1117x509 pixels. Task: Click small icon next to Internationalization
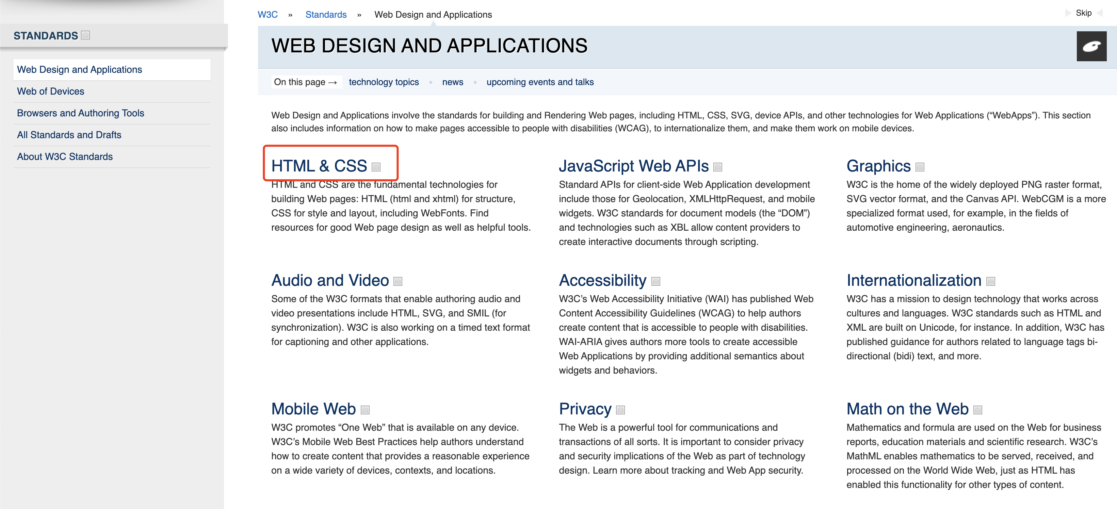tap(990, 282)
